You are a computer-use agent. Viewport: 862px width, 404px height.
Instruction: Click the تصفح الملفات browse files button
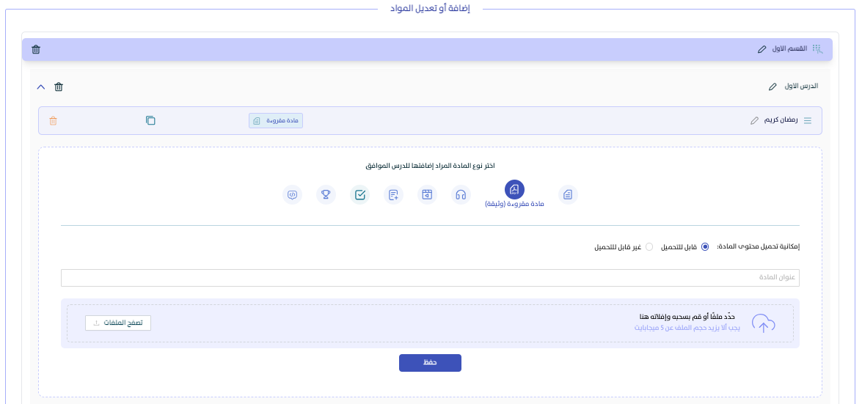[118, 323]
